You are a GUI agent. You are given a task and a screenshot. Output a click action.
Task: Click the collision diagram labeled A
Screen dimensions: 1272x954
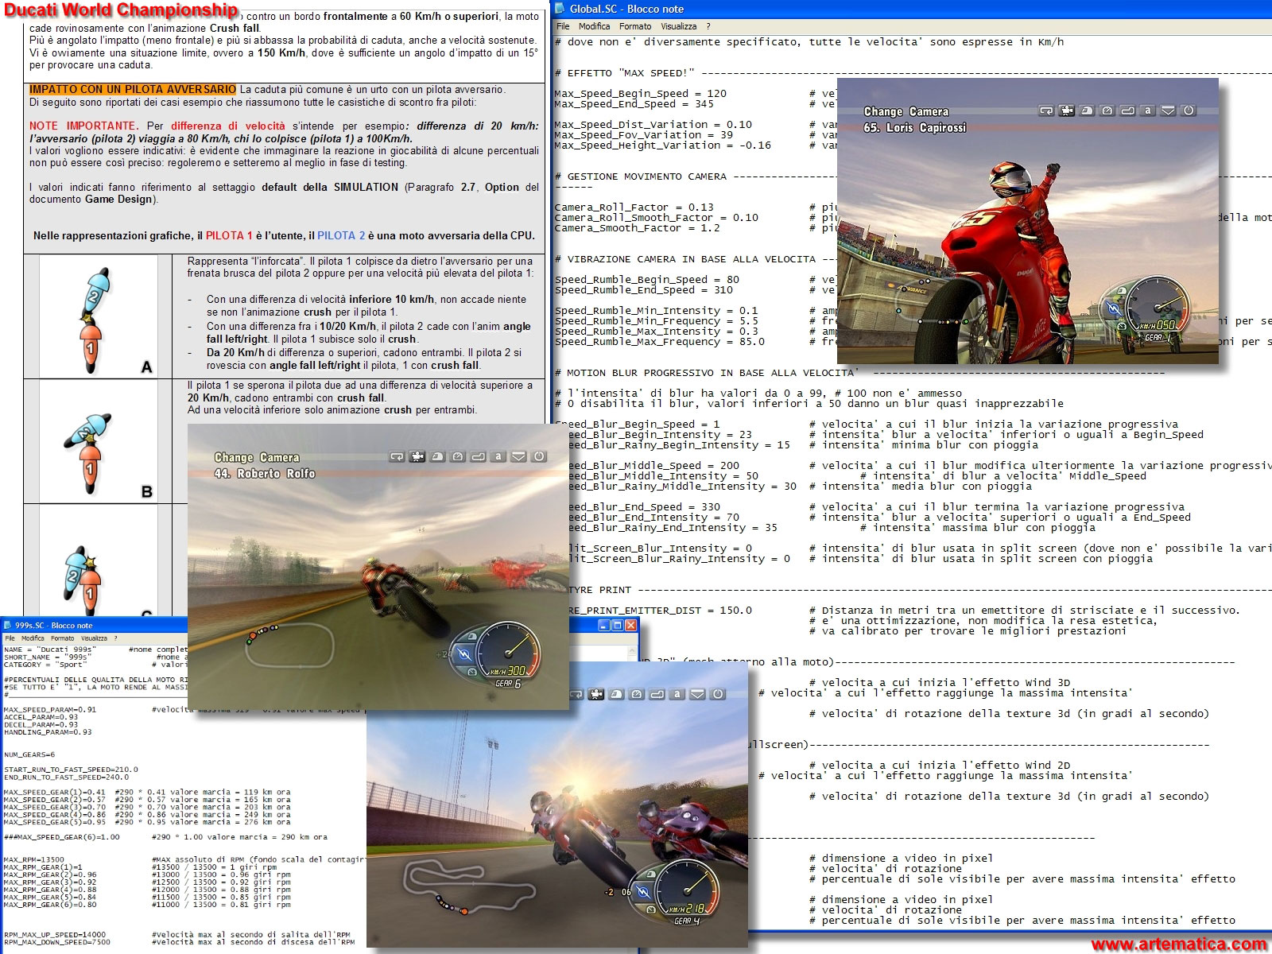97,318
